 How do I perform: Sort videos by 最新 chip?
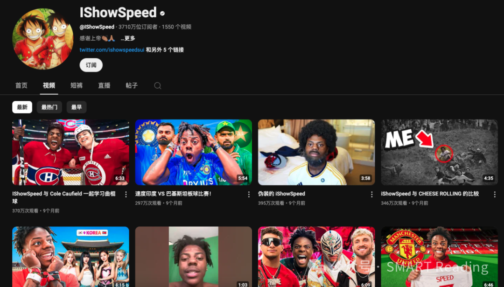pos(22,107)
